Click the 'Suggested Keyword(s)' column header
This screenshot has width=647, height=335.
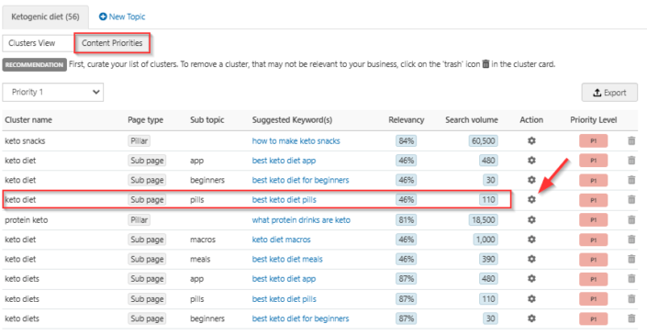(292, 120)
